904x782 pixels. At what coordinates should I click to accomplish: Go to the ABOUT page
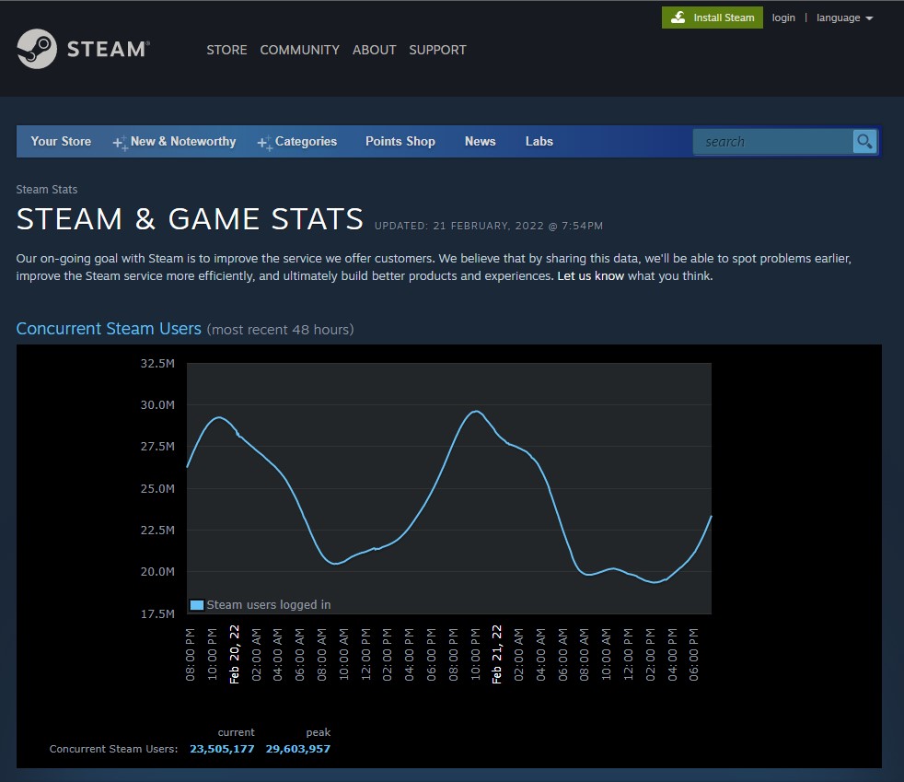pyautogui.click(x=374, y=50)
